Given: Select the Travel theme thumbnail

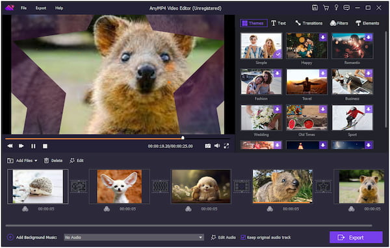Looking at the screenshot, I should (x=306, y=82).
